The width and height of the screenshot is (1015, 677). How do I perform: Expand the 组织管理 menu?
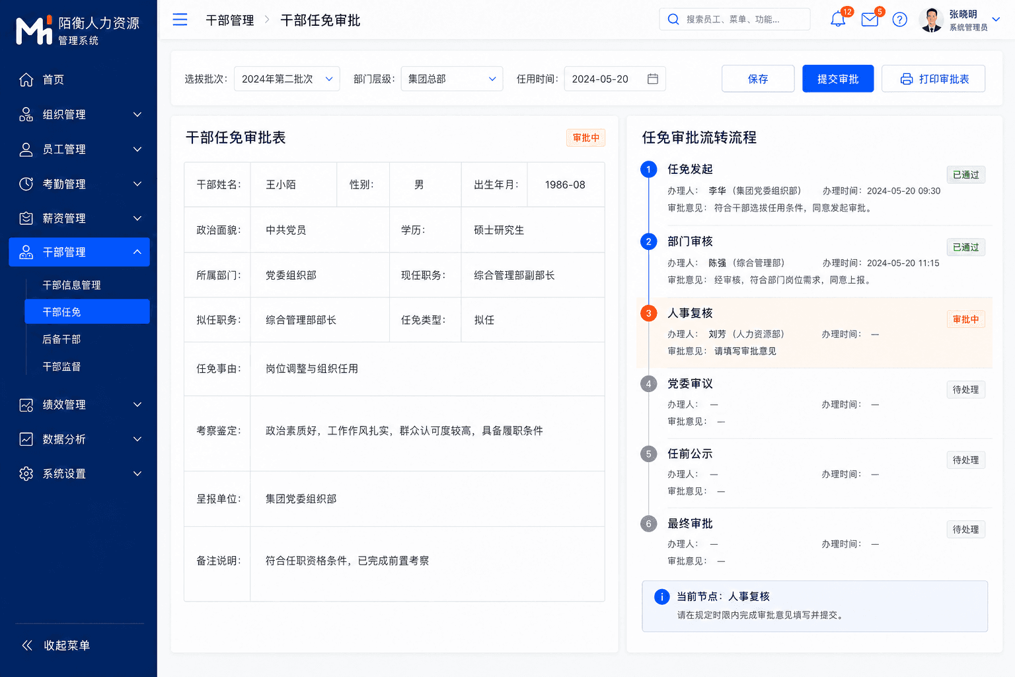click(79, 114)
